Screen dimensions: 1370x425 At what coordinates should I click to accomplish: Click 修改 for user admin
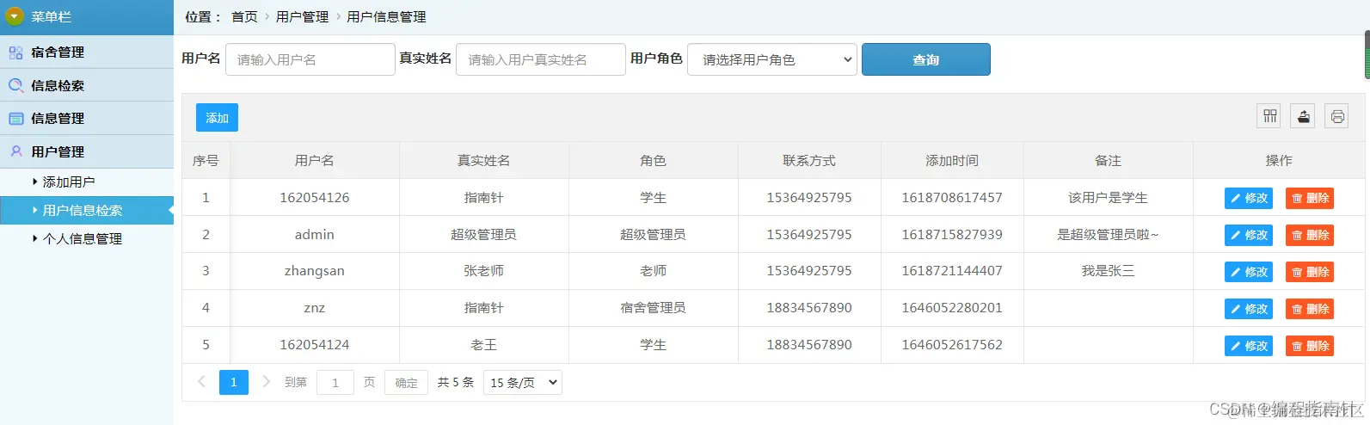click(x=1249, y=235)
